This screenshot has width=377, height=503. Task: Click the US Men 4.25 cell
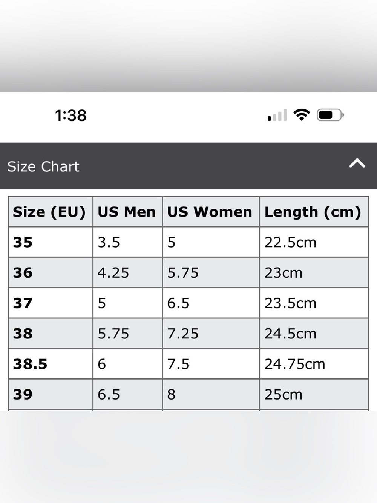point(127,273)
